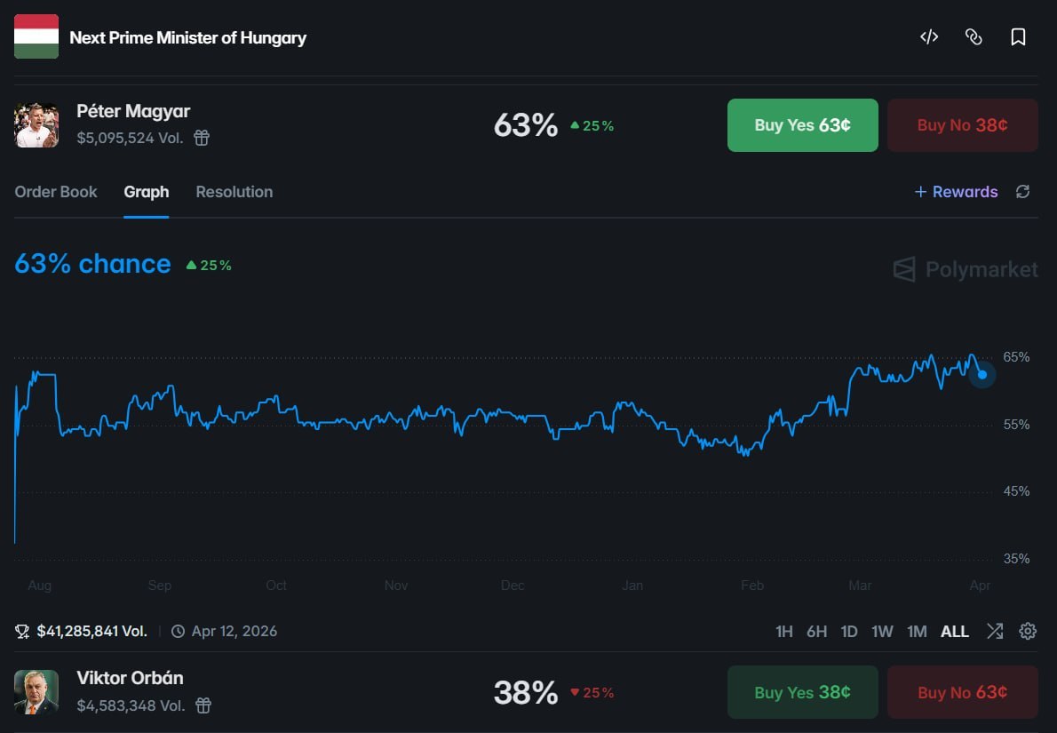Set chart range to 1H
This screenshot has height=733, width=1057.
[784, 632]
